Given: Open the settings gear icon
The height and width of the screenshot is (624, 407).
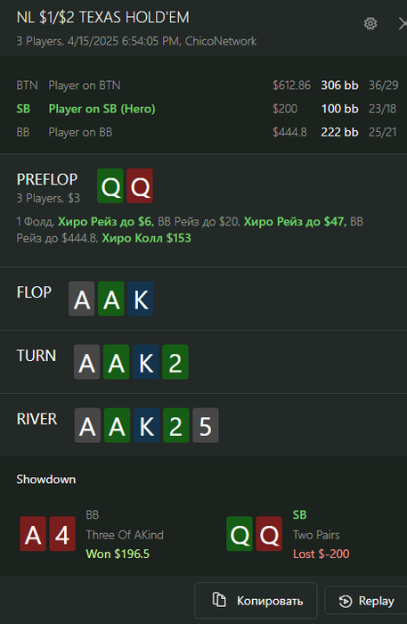Looking at the screenshot, I should [x=370, y=23].
